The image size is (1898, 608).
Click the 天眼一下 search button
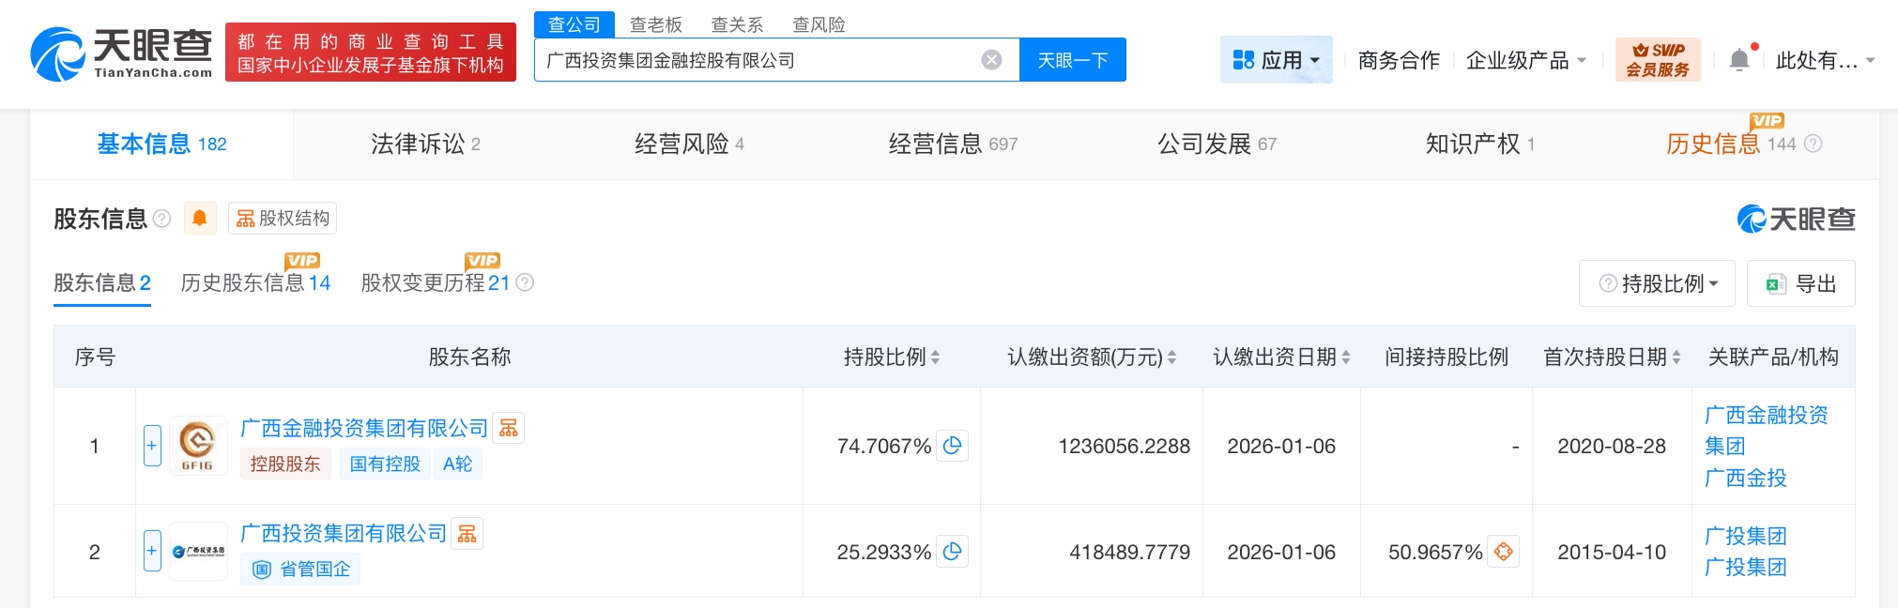(1072, 60)
